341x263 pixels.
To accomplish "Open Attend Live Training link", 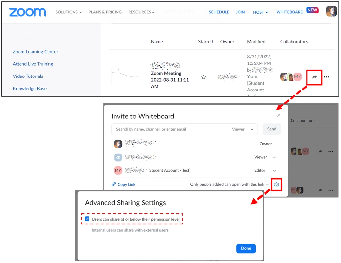I will [x=33, y=64].
